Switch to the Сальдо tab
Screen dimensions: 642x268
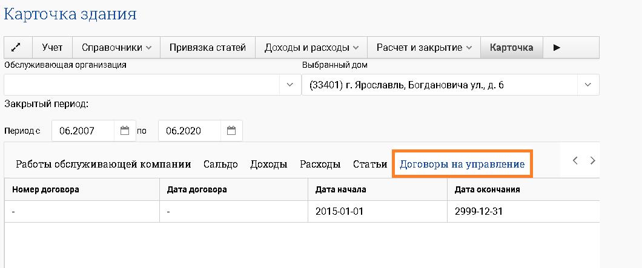click(x=220, y=164)
